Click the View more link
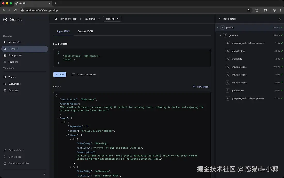Screen dimensions: 284x178 (9, 68)
